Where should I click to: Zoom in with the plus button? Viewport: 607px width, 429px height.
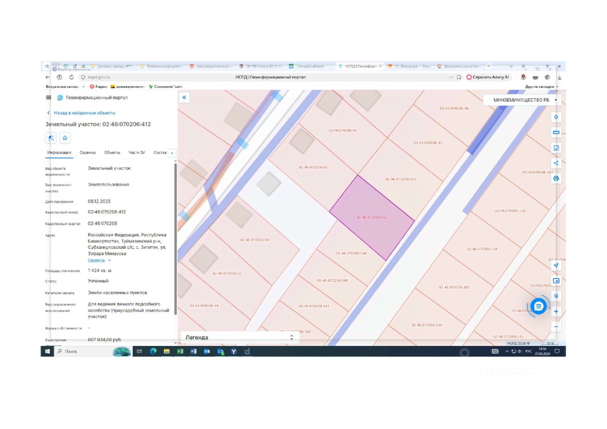coord(556,311)
